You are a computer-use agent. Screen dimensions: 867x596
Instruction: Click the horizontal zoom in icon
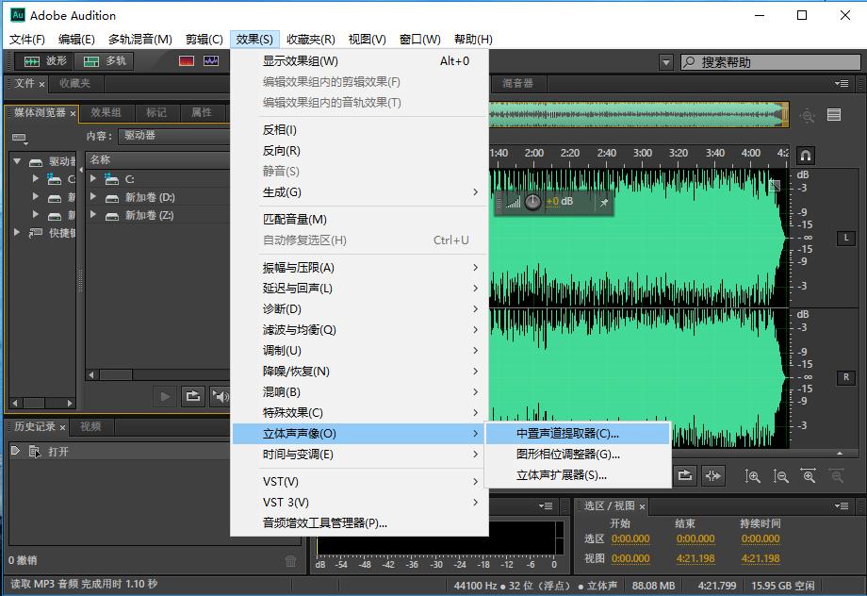click(x=809, y=476)
